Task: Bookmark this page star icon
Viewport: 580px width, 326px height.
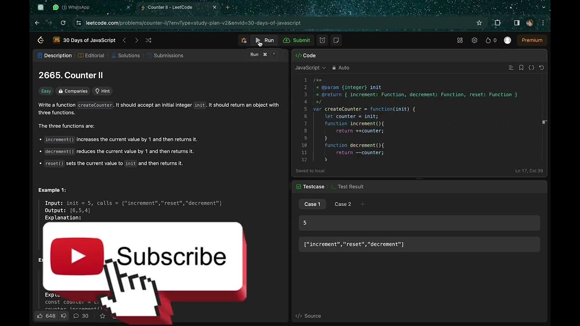Action: [x=479, y=23]
